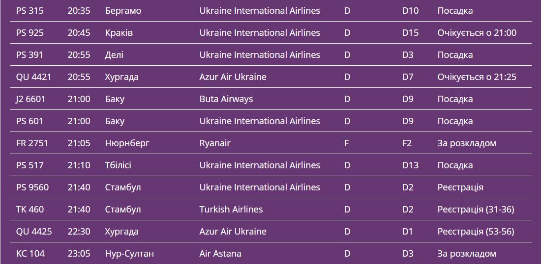This screenshot has height=264, width=541.
Task: Click the Нюрнберг destination
Action: 127,143
